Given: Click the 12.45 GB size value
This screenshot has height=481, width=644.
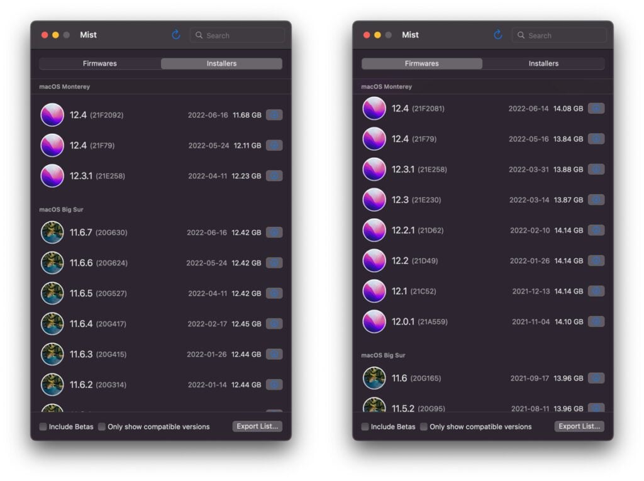Looking at the screenshot, I should click(246, 324).
